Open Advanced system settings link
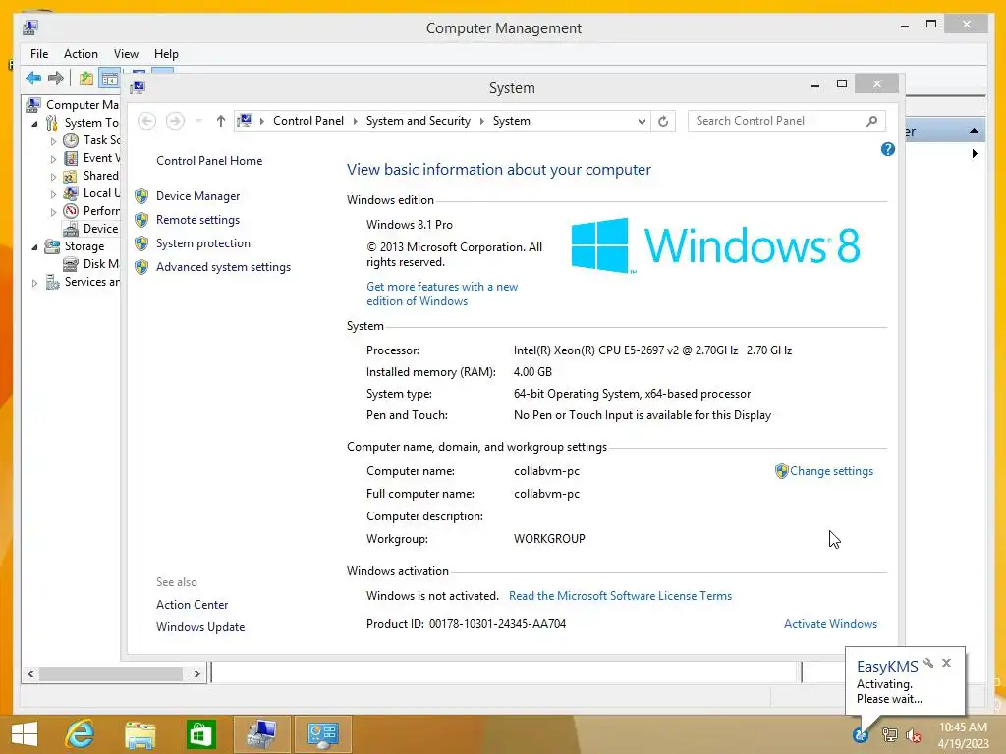1006x754 pixels. tap(223, 267)
